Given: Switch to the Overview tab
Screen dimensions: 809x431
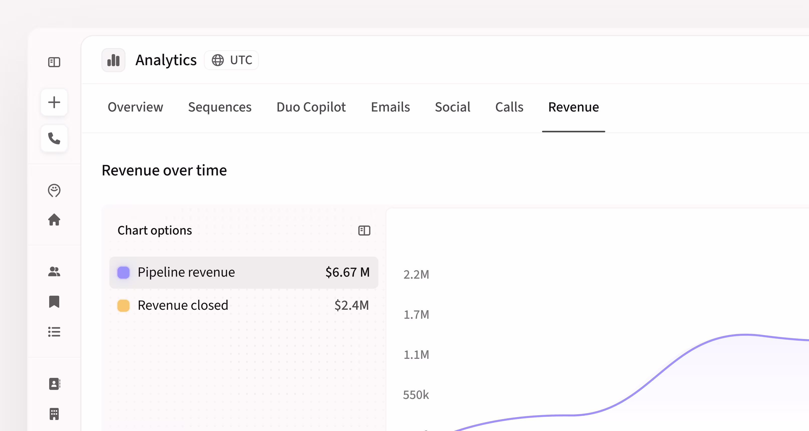Looking at the screenshot, I should (135, 107).
